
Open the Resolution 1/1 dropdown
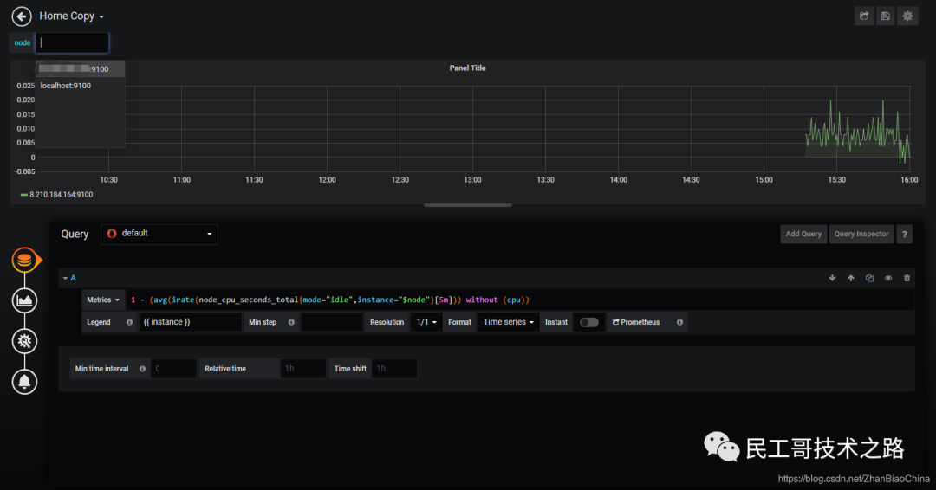[426, 322]
